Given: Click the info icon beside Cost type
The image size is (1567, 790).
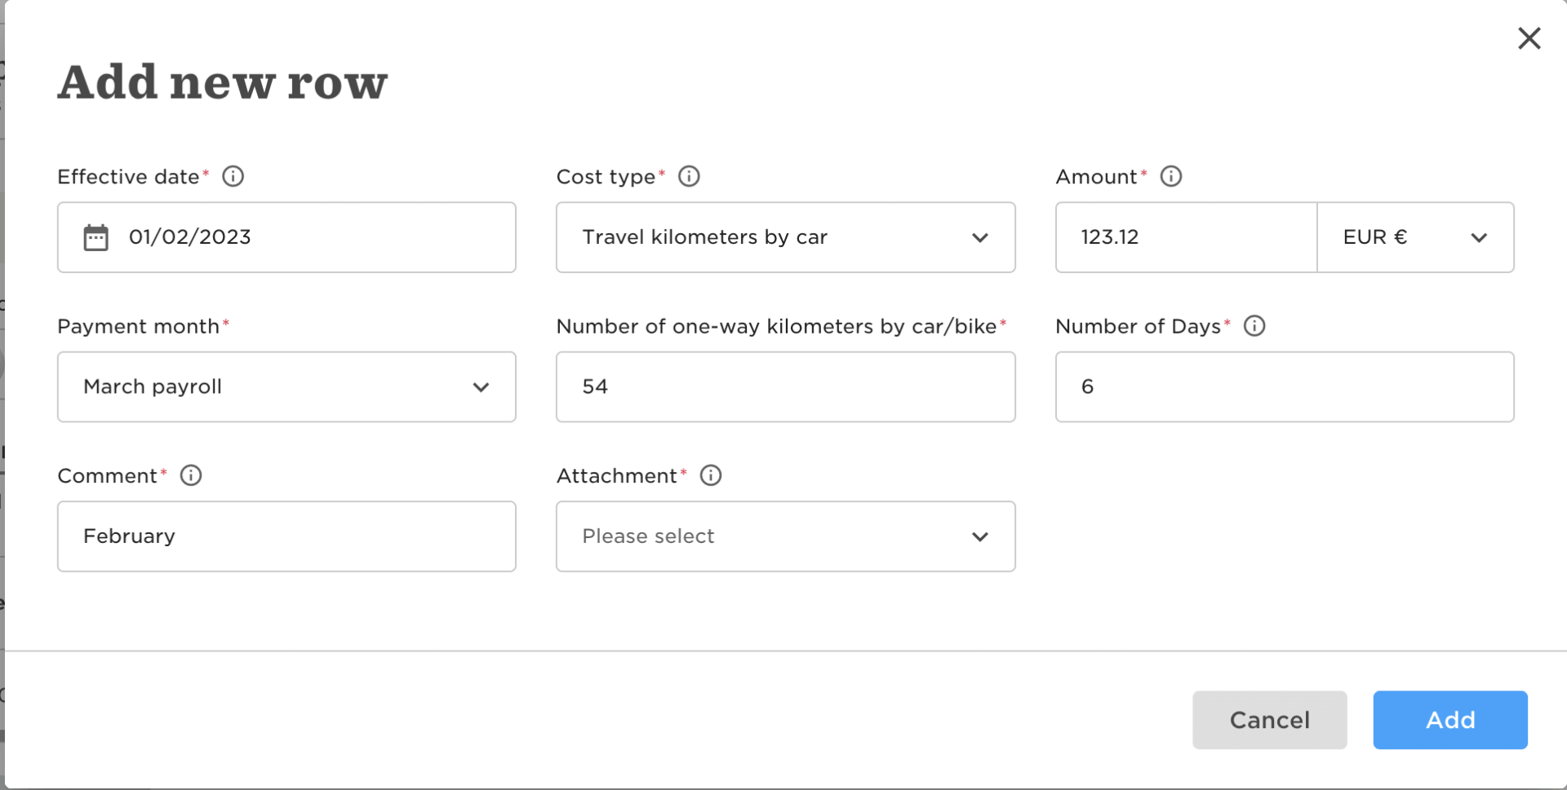Looking at the screenshot, I should click(x=689, y=176).
